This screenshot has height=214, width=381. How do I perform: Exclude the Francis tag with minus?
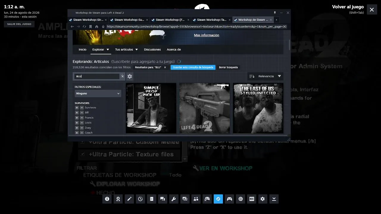coord(82,118)
